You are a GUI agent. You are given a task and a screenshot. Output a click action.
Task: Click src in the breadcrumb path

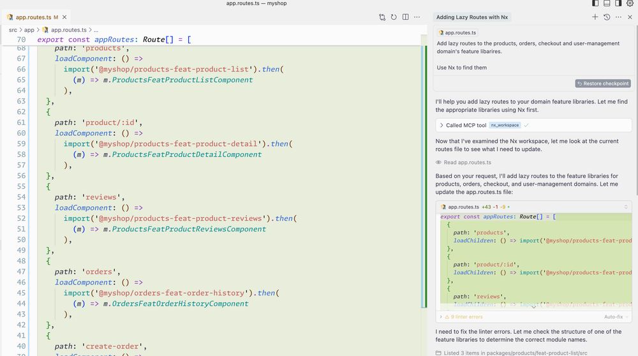[13, 30]
